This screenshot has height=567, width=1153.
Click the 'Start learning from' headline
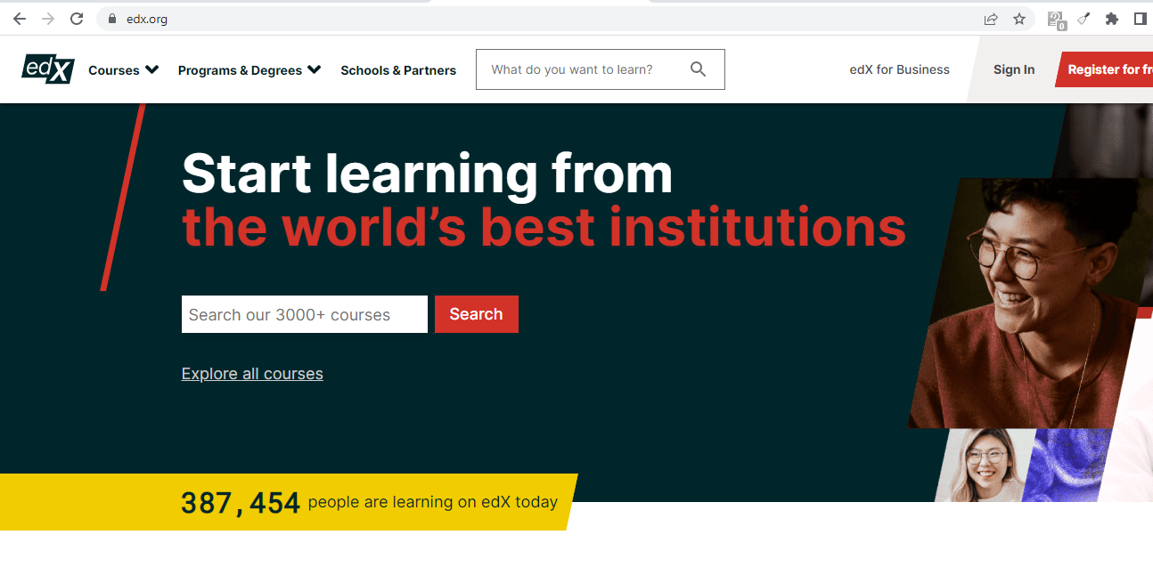pyautogui.click(x=427, y=173)
